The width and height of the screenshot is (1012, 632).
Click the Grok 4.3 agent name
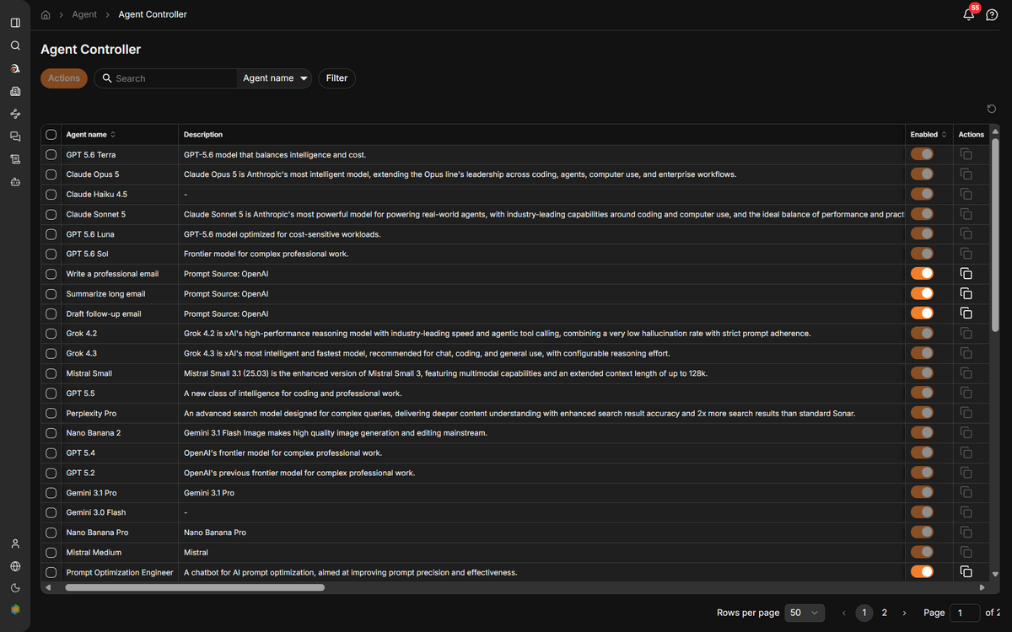click(82, 353)
